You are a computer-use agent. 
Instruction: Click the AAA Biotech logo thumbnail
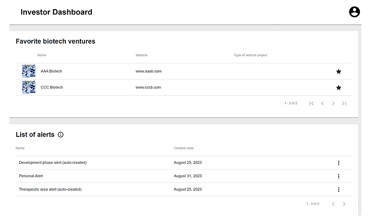(29, 71)
